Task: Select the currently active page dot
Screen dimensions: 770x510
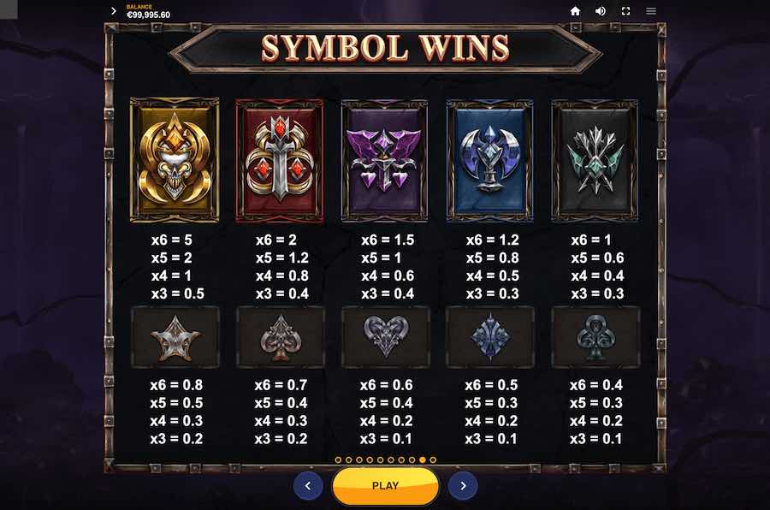Action: pos(423,460)
